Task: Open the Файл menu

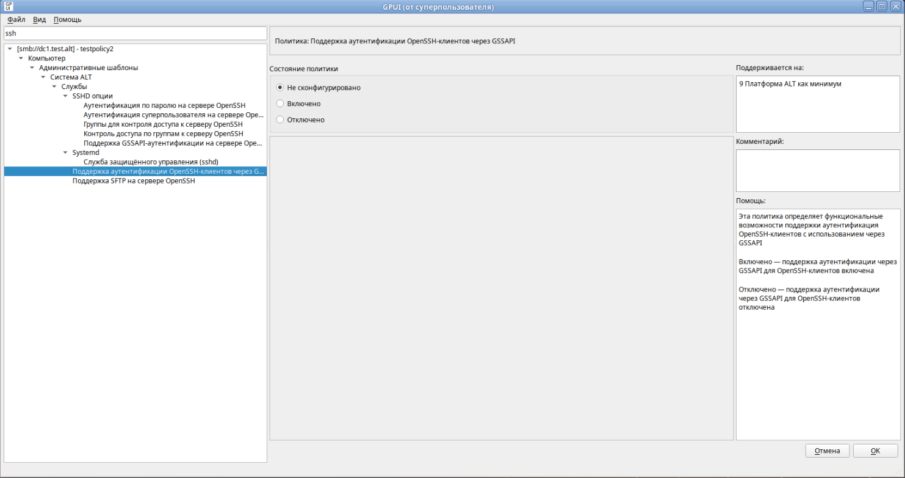Action: pos(16,20)
